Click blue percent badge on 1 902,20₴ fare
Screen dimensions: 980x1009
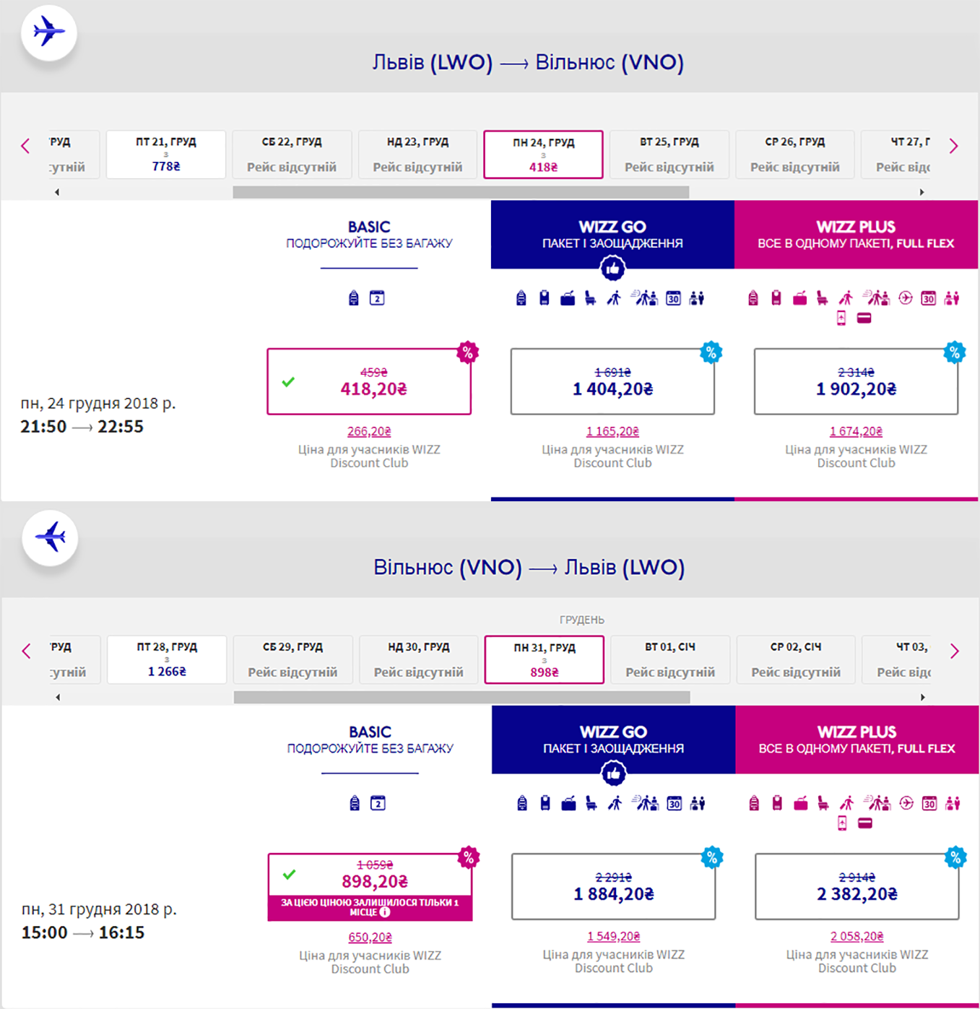tap(955, 352)
